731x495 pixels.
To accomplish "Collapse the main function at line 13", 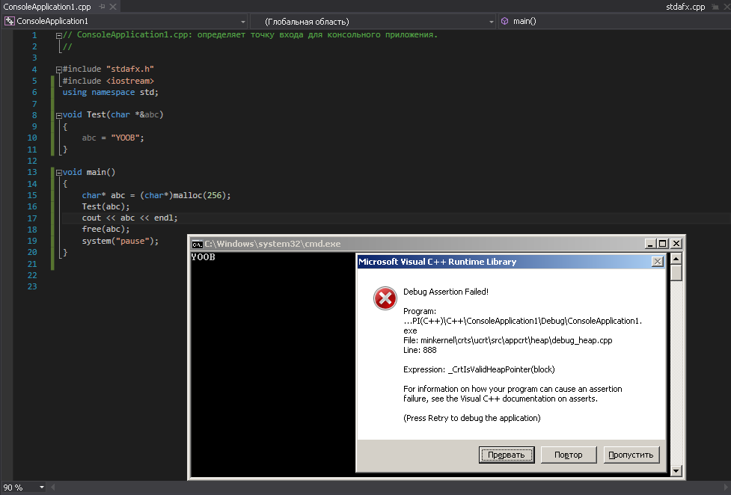I will (59, 173).
